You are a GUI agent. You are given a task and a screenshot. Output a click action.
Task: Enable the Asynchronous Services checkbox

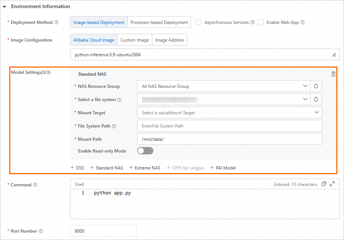pos(198,22)
